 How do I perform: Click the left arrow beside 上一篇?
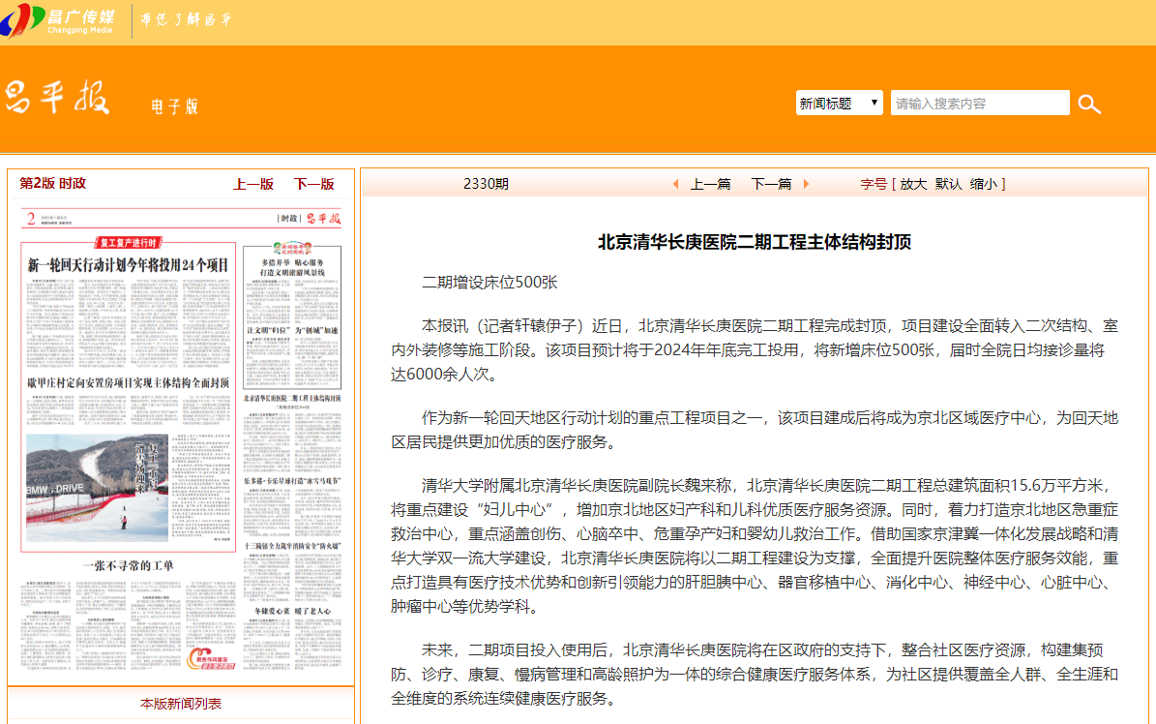pyautogui.click(x=675, y=184)
